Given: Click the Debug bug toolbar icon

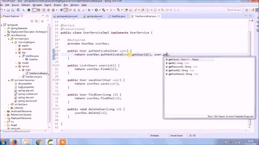Looking at the screenshot, I should [89, 10].
